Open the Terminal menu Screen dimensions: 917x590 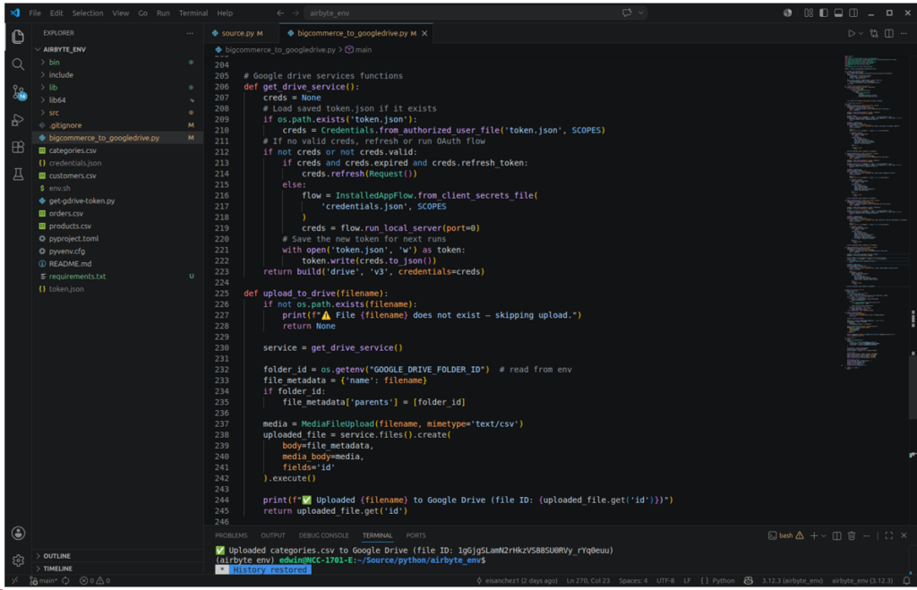tap(193, 13)
